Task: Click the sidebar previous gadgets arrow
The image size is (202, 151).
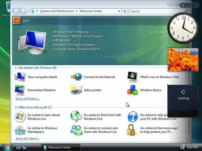Action: (x=191, y=5)
